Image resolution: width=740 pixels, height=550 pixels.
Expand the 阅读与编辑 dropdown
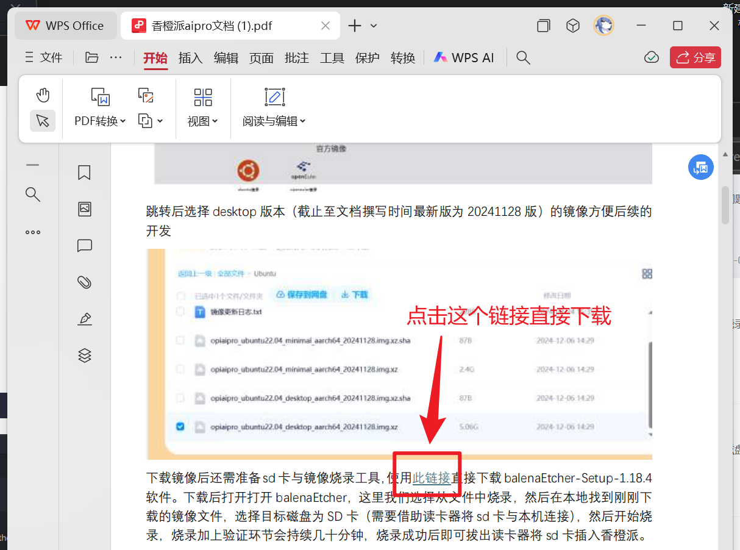click(303, 121)
